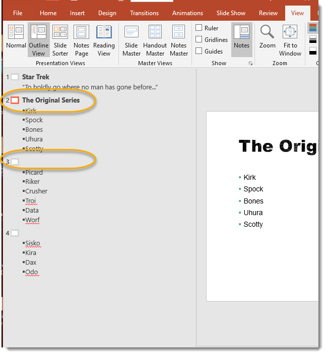Open the Slide Show tab
Screen dimensions: 326x355
[x=231, y=13]
